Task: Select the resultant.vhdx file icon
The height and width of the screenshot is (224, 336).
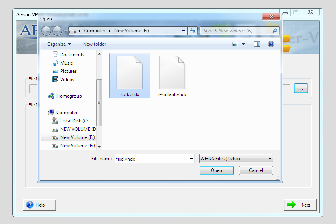Action: coord(172,76)
